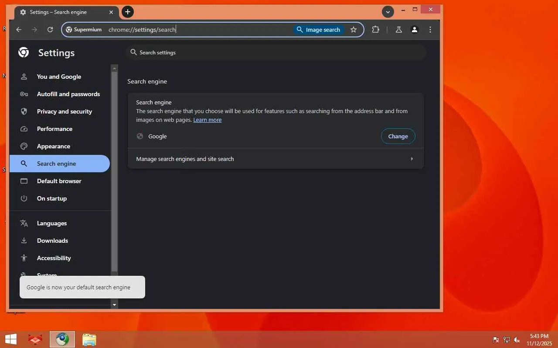Viewport: 558px width, 348px height.
Task: Click the sidebar scrollbar thumb
Action: tap(115, 172)
